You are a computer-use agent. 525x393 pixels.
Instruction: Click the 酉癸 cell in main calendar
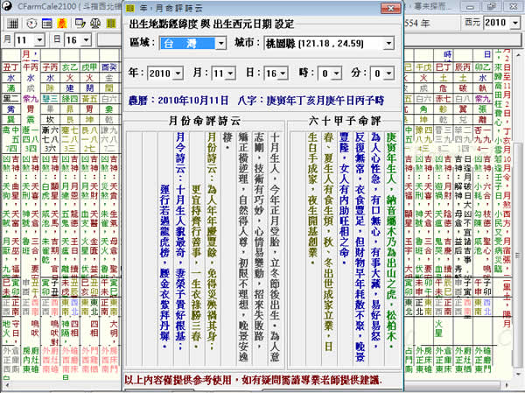[x=109, y=67]
